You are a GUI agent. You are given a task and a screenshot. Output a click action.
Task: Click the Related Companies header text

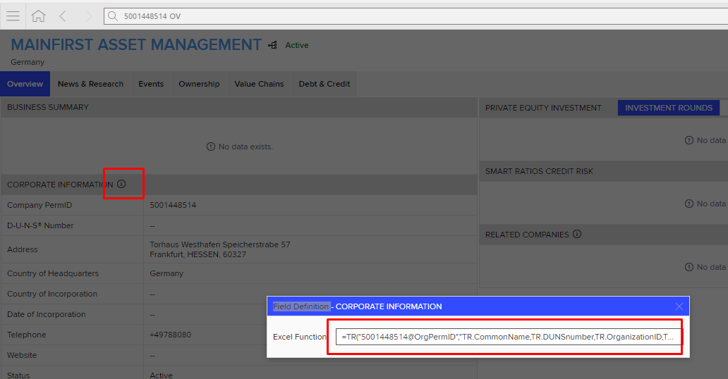[527, 235]
